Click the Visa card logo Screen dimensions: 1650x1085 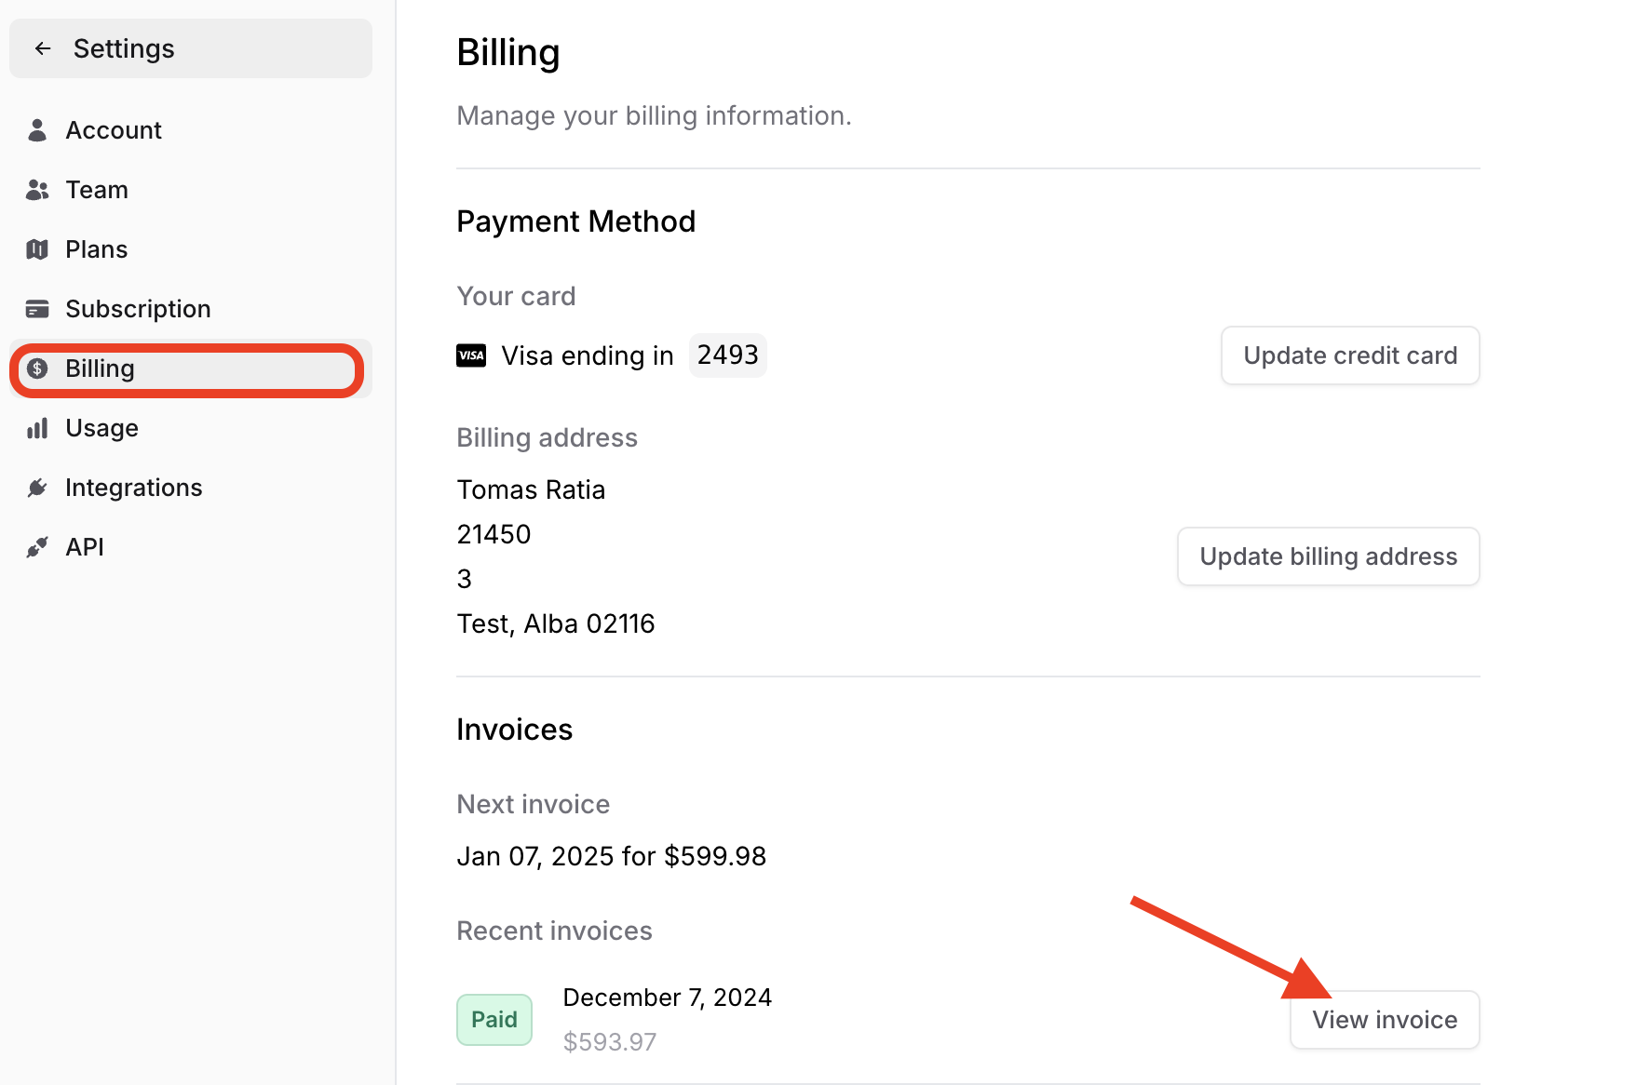pyautogui.click(x=471, y=355)
